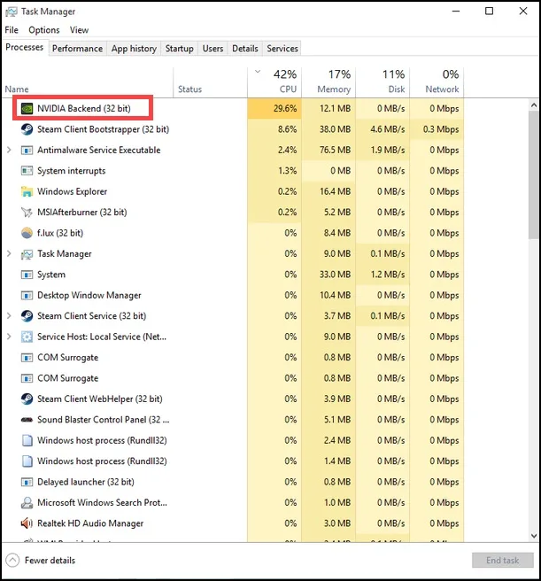The height and width of the screenshot is (581, 541).
Task: Click the Antimalware Service Executable icon
Action: tap(27, 150)
